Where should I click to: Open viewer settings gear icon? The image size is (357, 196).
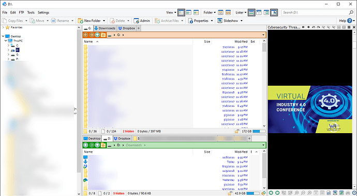pyautogui.click(x=354, y=193)
